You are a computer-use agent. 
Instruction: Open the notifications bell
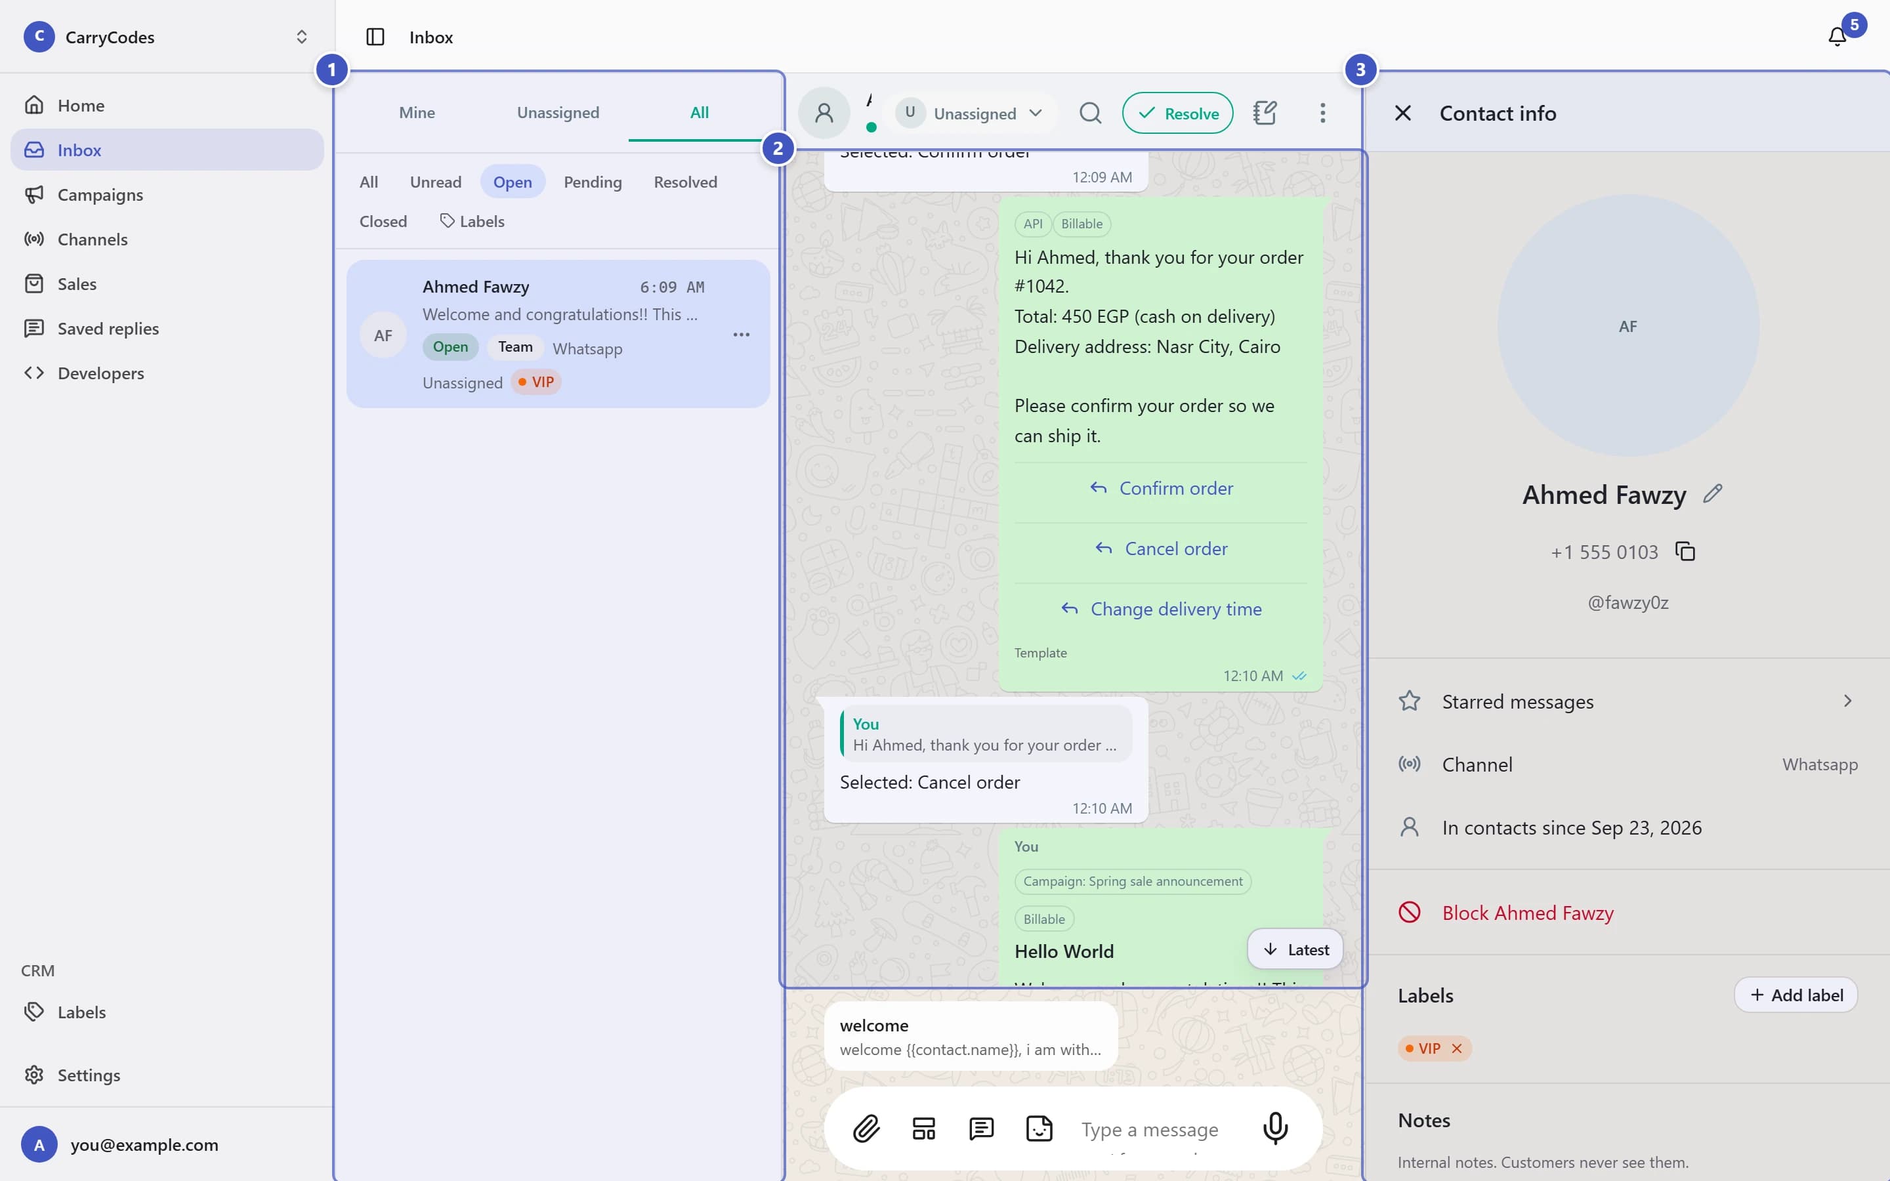(x=1837, y=37)
